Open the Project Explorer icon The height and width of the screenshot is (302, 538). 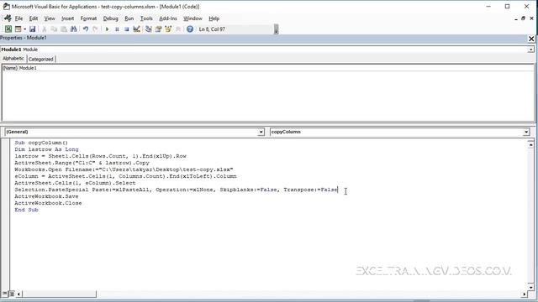click(x=149, y=29)
